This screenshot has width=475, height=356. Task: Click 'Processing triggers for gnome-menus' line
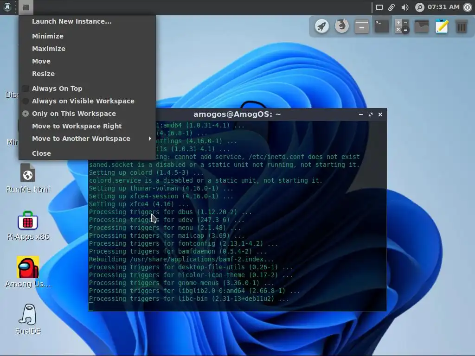pos(181,283)
